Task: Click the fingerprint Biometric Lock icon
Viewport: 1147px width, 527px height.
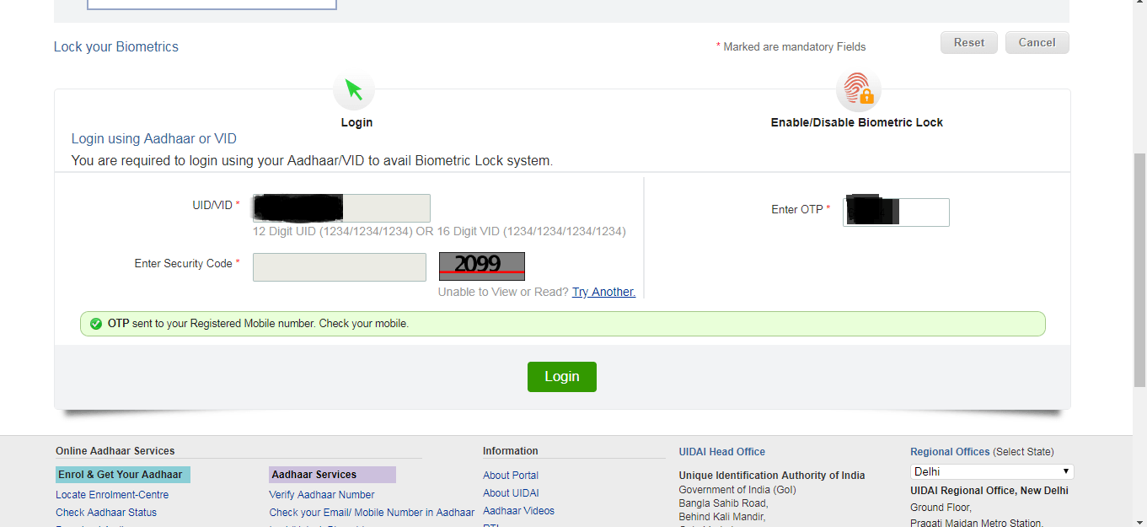Action: [x=858, y=89]
